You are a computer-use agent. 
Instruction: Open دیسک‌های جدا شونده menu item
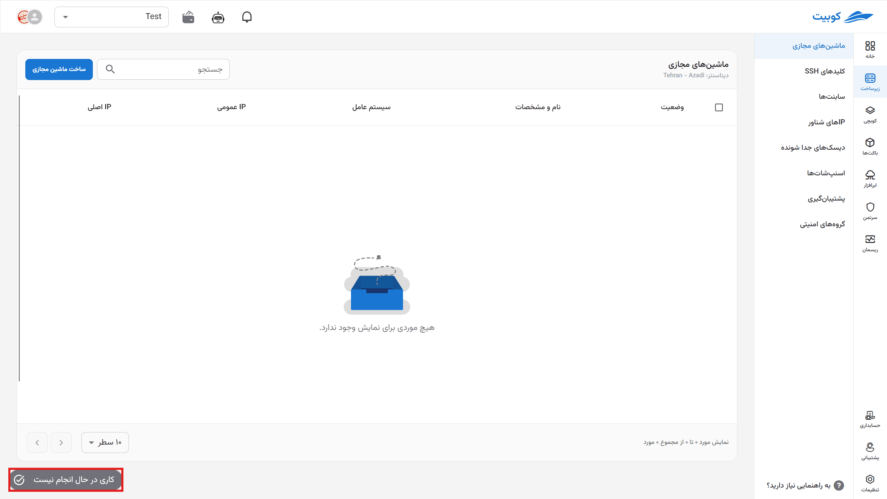(804, 148)
